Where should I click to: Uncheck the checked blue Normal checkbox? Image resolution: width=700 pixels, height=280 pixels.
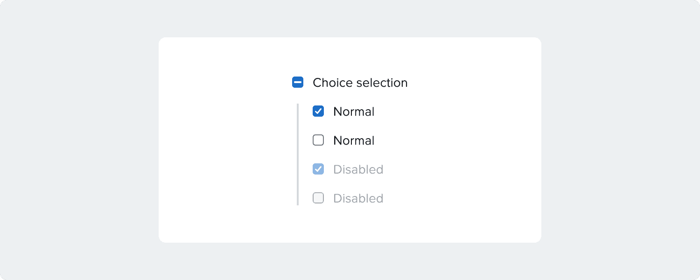[x=318, y=111]
